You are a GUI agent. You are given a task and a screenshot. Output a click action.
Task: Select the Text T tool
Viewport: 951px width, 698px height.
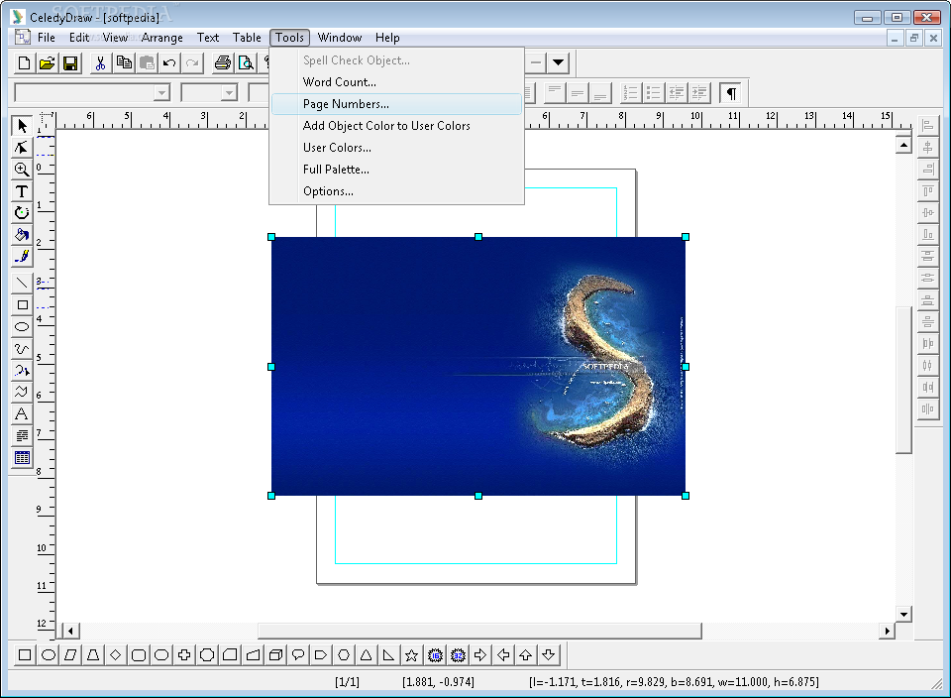(x=22, y=191)
